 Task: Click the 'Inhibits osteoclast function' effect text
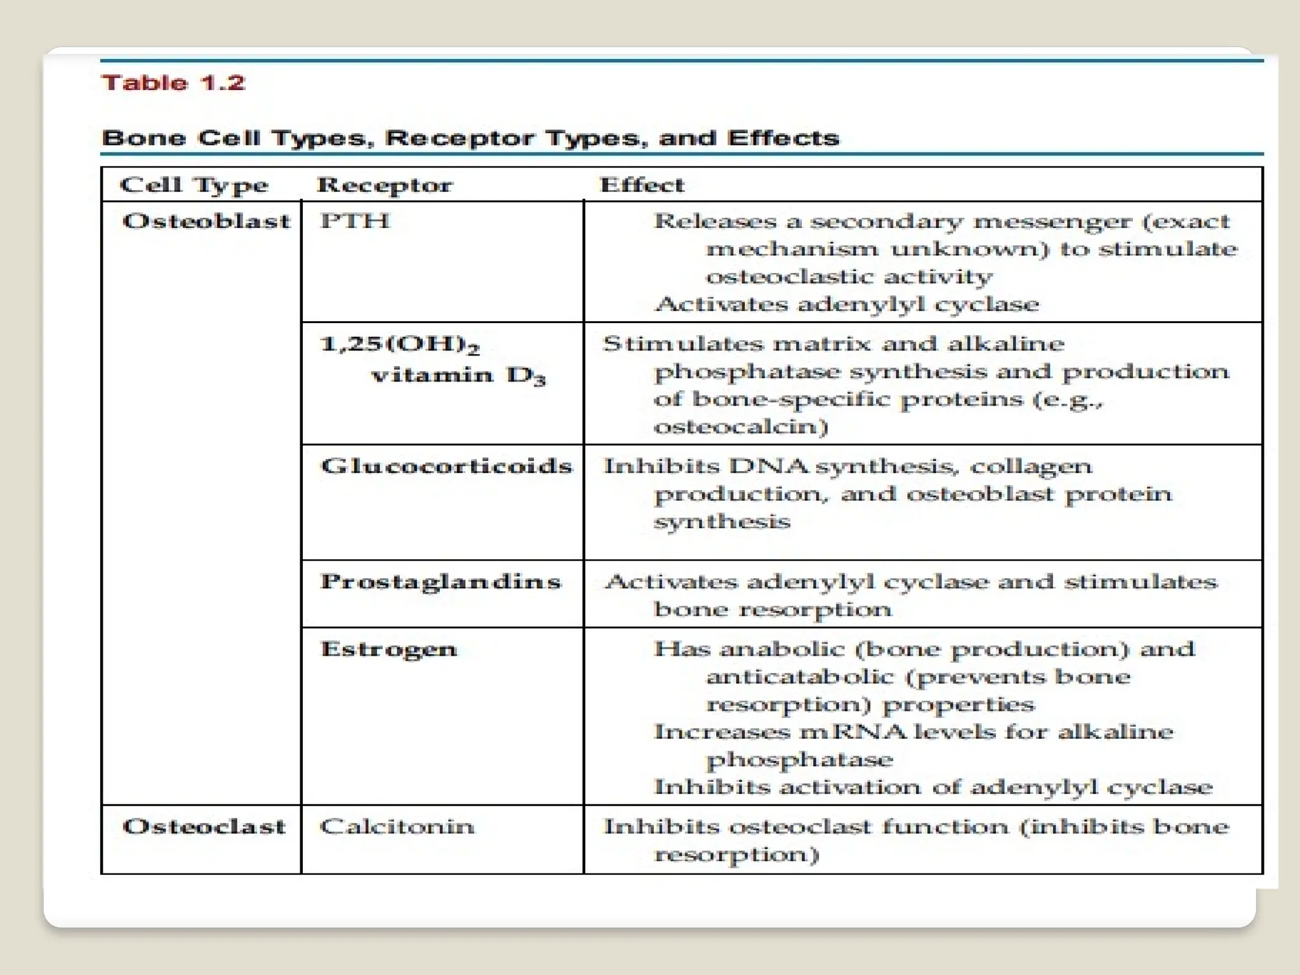805,827
